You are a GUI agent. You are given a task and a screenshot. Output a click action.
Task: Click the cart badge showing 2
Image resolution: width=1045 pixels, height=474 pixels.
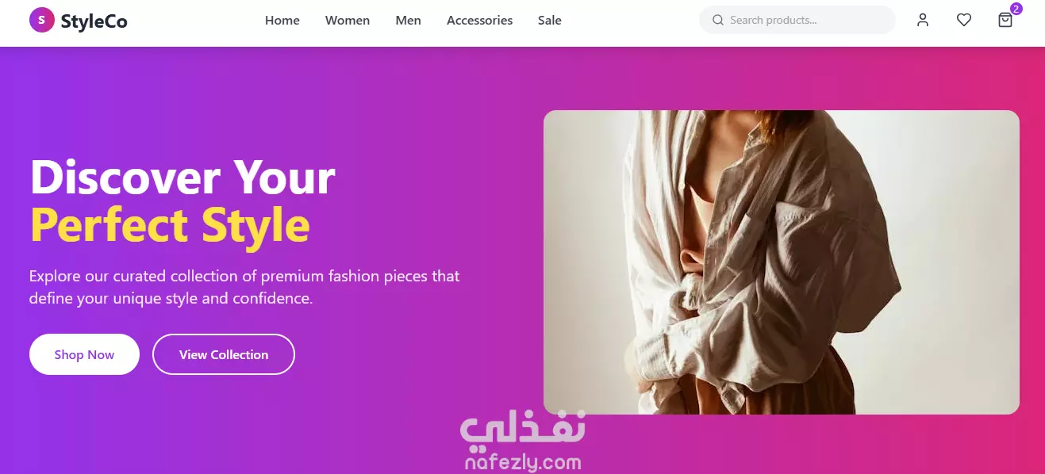coord(1016,10)
